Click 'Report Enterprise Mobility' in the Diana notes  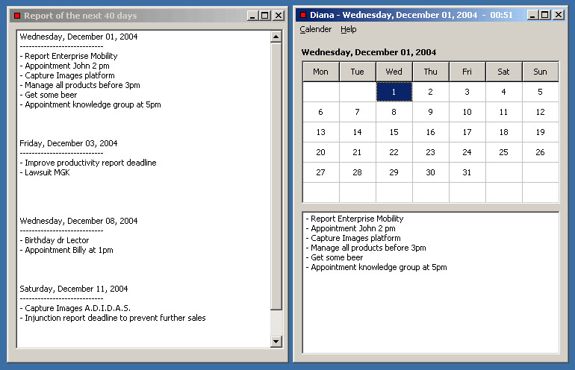[357, 219]
